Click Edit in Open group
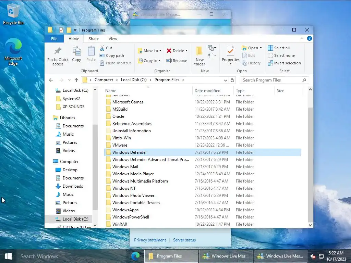 point(249,55)
